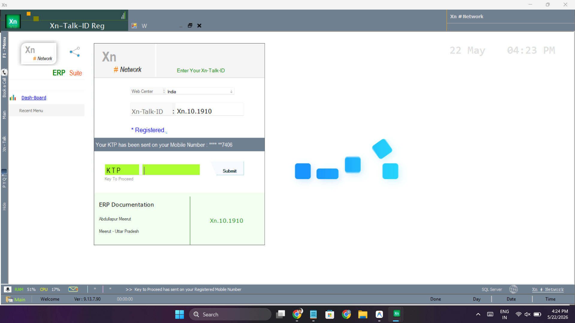
Task: Click the Dash-Board bar chart icon
Action: point(13,98)
